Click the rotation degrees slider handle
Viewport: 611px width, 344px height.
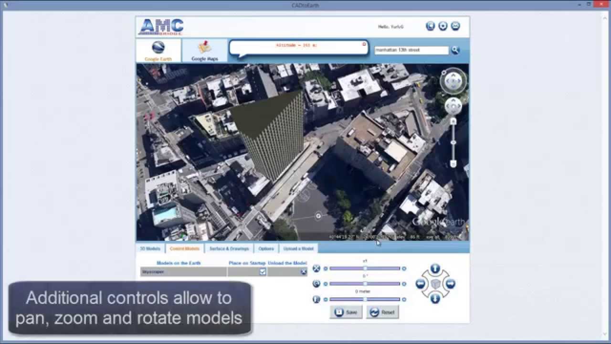click(365, 284)
